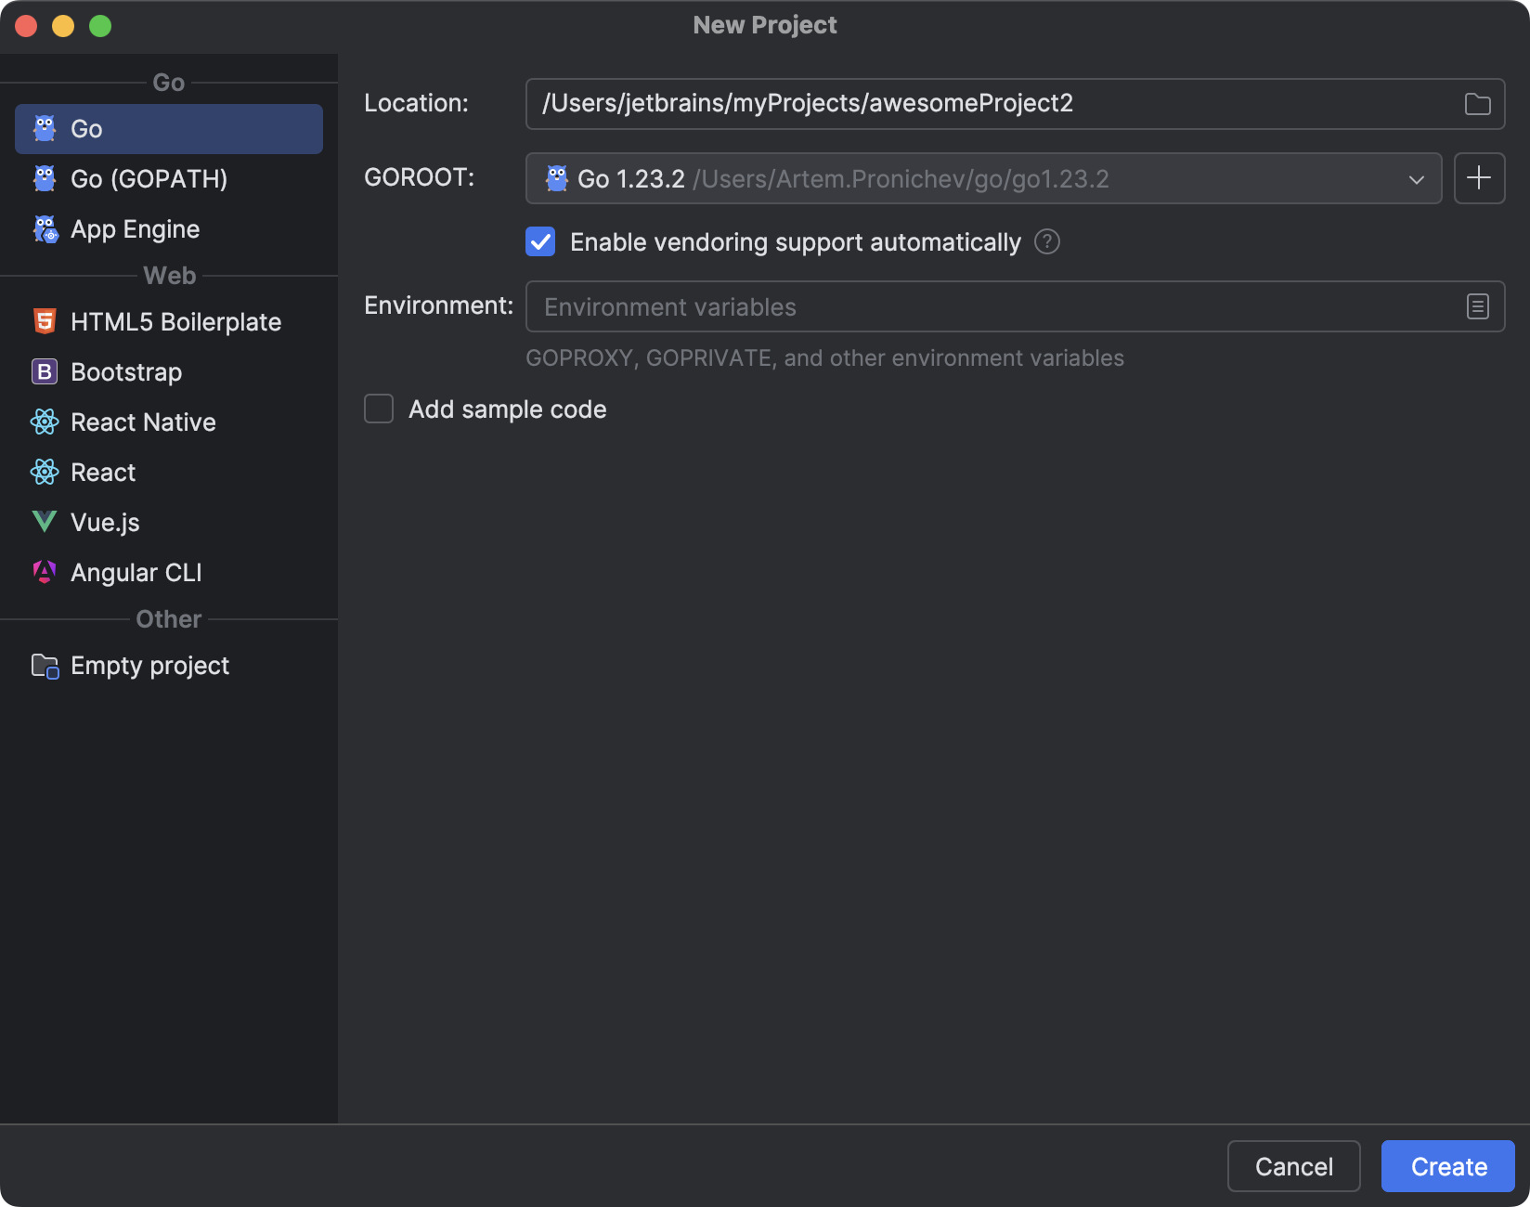Click the App Engine gopher icon
This screenshot has height=1207, width=1530.
click(45, 229)
